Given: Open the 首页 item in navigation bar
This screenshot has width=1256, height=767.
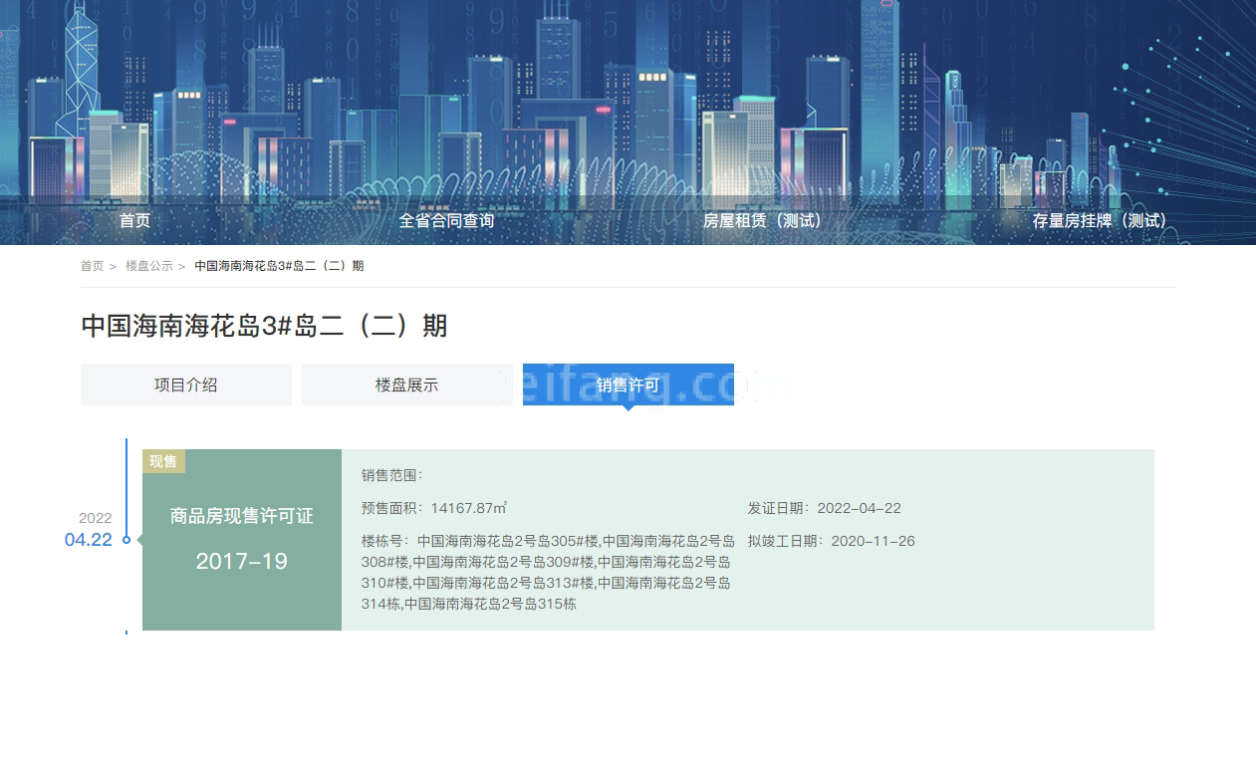Looking at the screenshot, I should tap(134, 221).
